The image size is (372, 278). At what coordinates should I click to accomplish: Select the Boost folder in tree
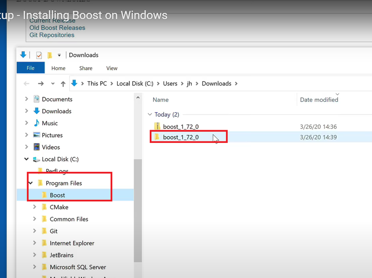(x=58, y=195)
